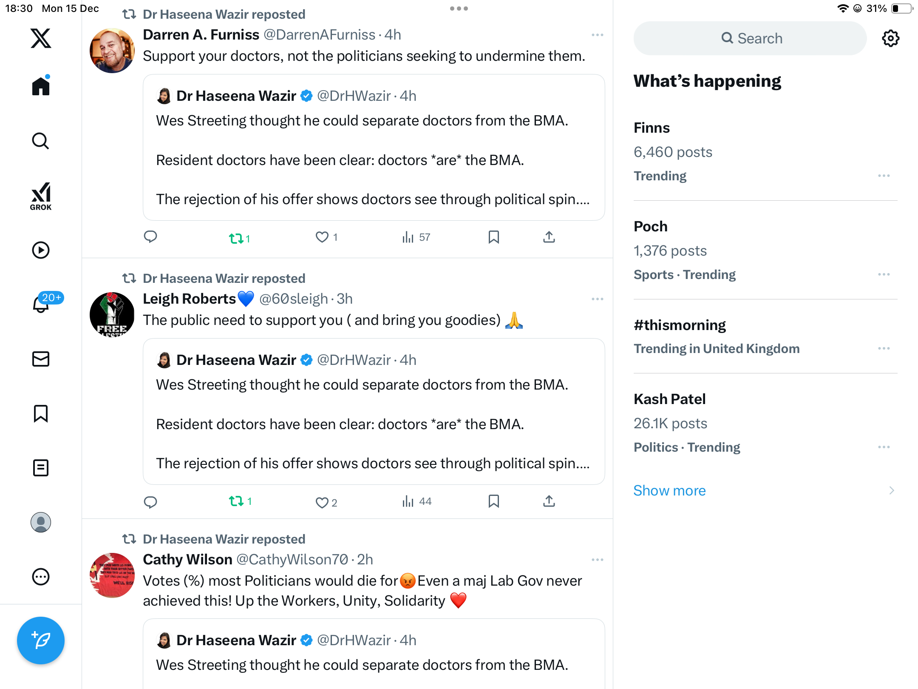Undo repost on Leigh Roberts's post
Image resolution: width=918 pixels, height=689 pixels.
tap(236, 501)
